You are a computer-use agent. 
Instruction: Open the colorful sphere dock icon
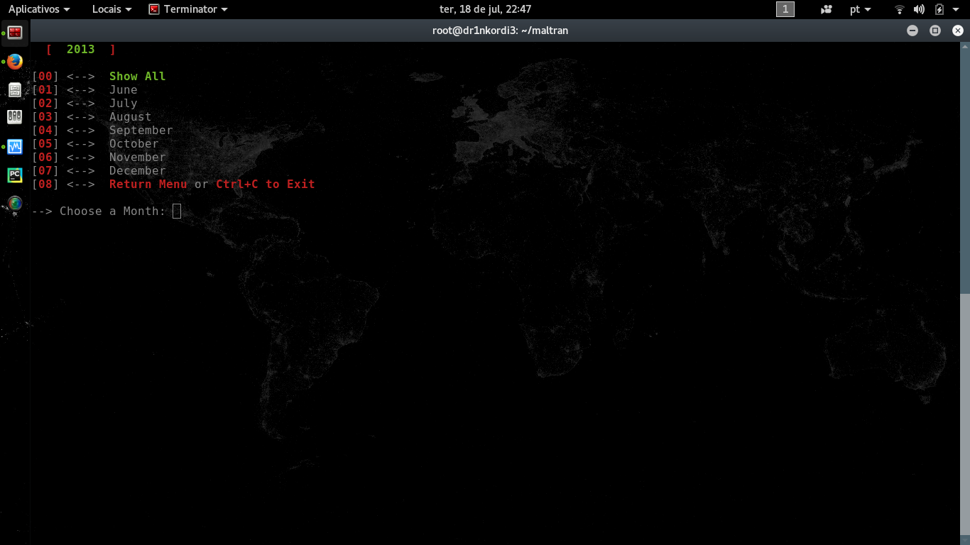coord(15,204)
